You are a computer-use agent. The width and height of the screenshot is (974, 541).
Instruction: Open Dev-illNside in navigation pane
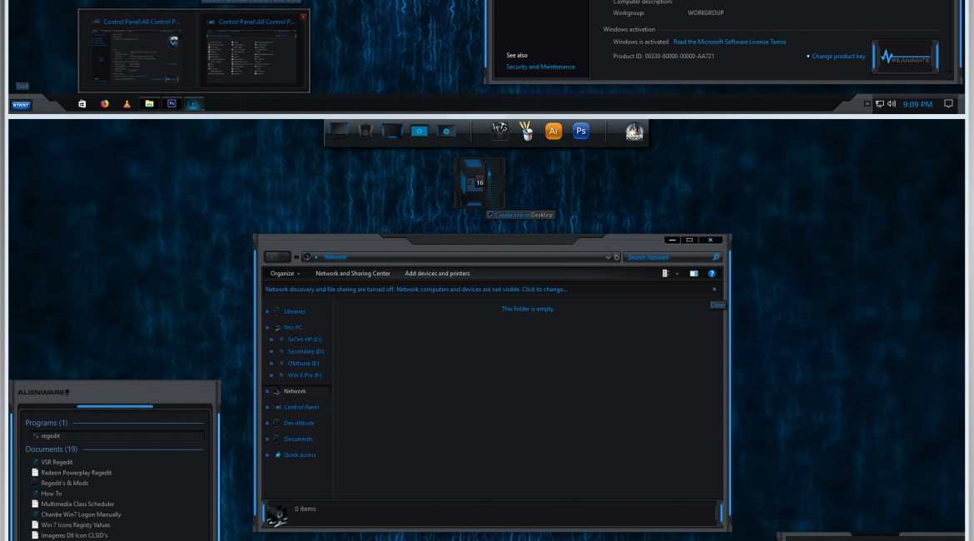pyautogui.click(x=299, y=423)
